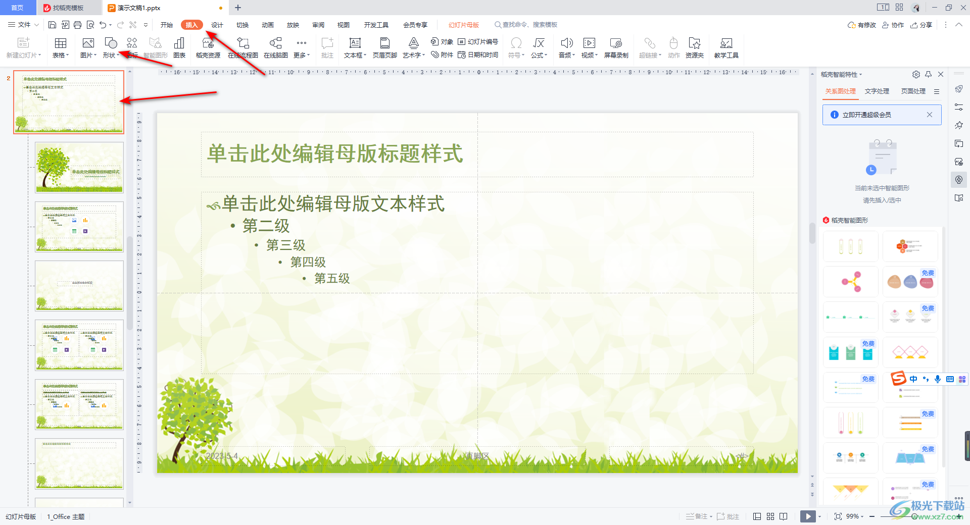Screen dimensions: 970x525
Task: Switch to normal view in status bar
Action: [757, 516]
